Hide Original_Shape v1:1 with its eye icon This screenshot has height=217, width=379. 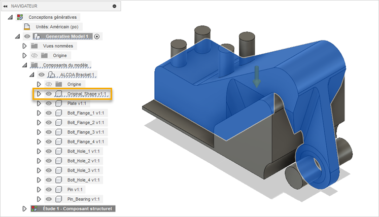pos(49,94)
